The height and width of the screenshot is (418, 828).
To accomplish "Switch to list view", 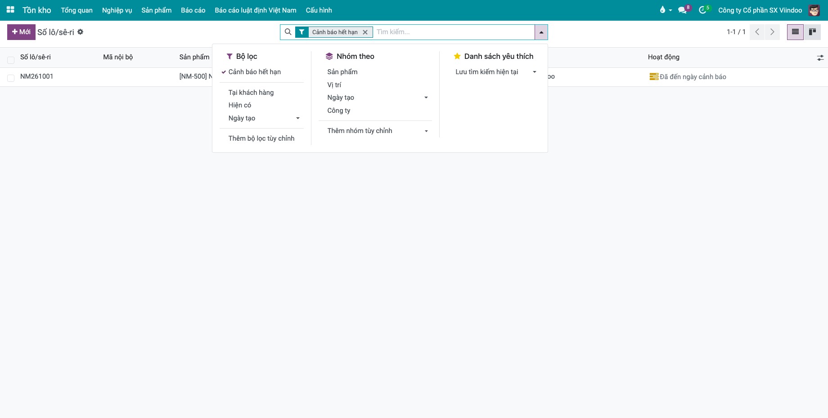I will [795, 32].
